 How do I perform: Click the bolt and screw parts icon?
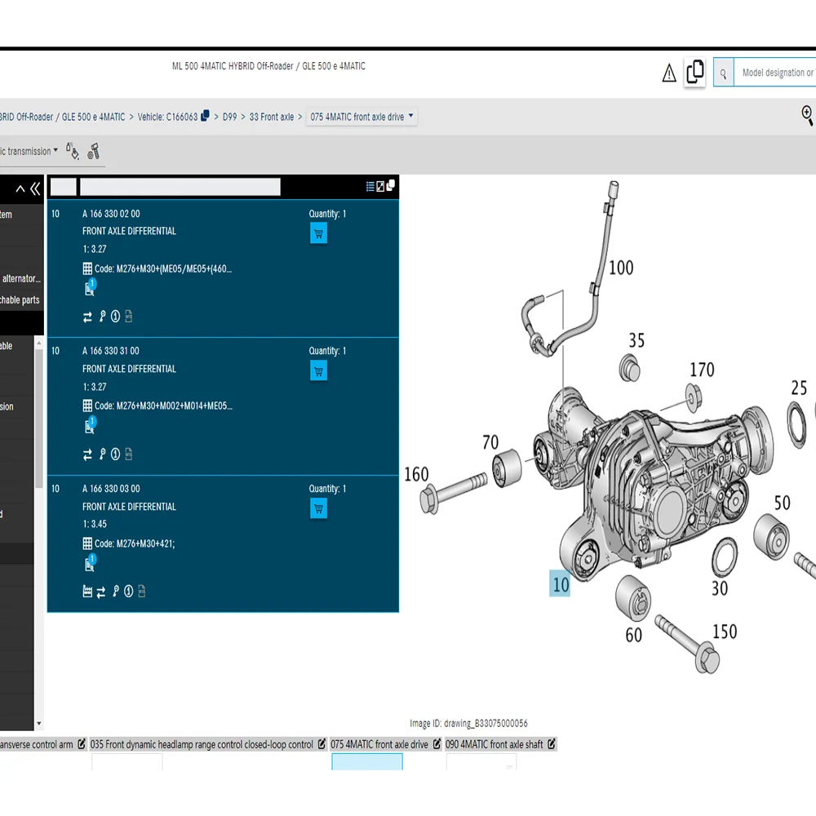94,152
